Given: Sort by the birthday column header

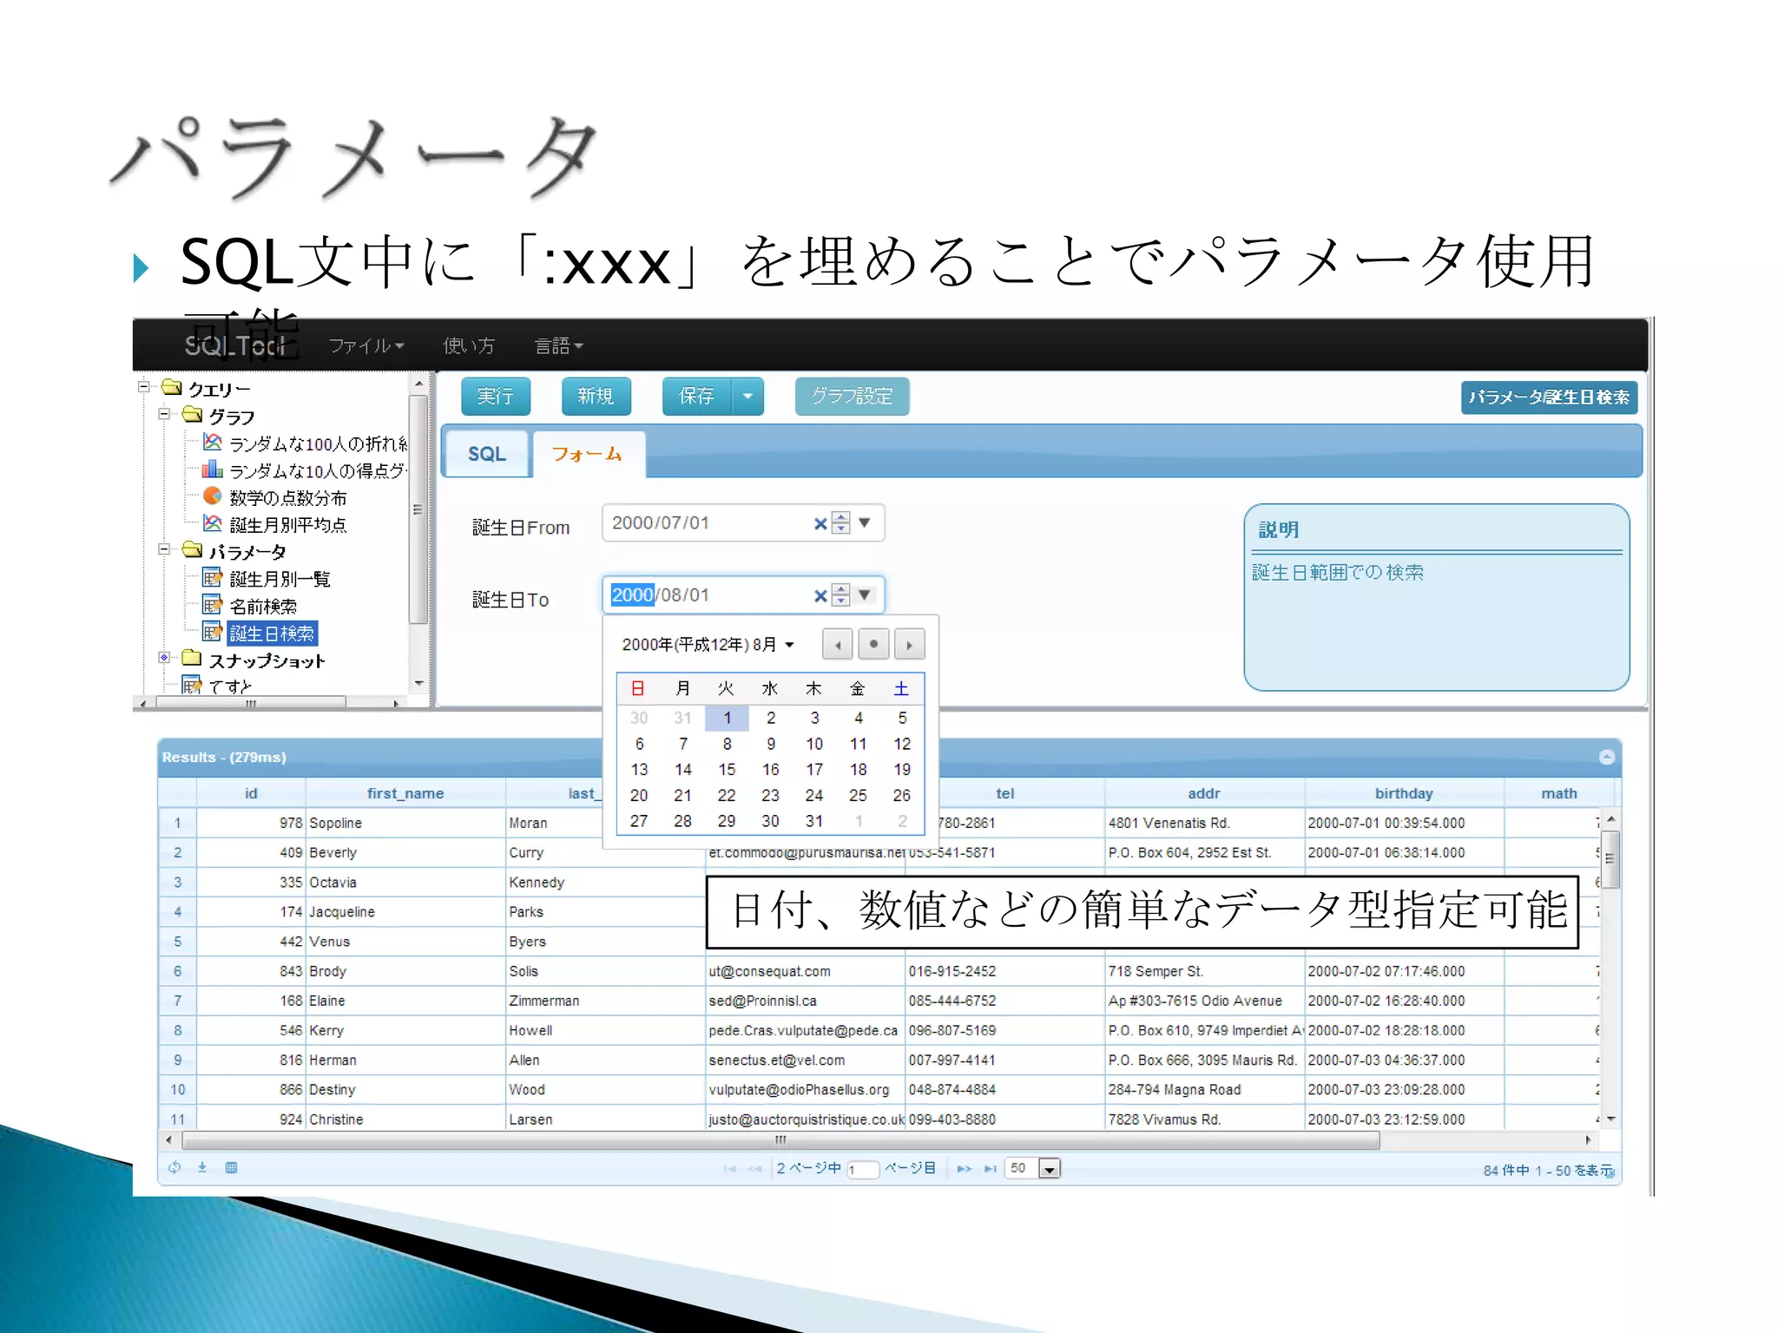Looking at the screenshot, I should click(x=1404, y=793).
